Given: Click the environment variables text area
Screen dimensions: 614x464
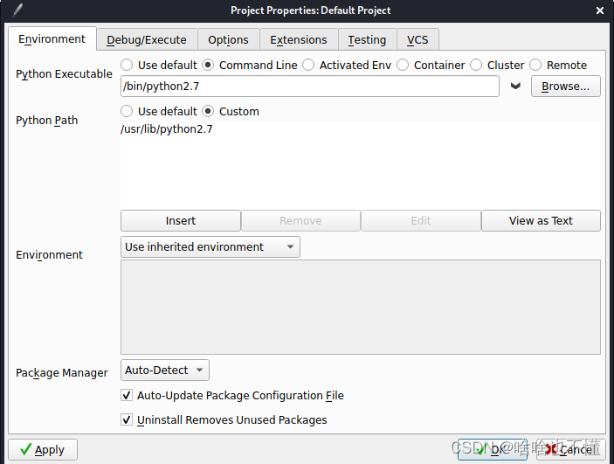Looking at the screenshot, I should click(x=360, y=307).
